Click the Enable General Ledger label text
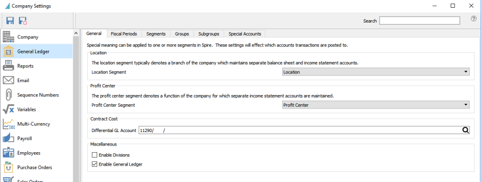The height and width of the screenshot is (182, 481). click(121, 164)
